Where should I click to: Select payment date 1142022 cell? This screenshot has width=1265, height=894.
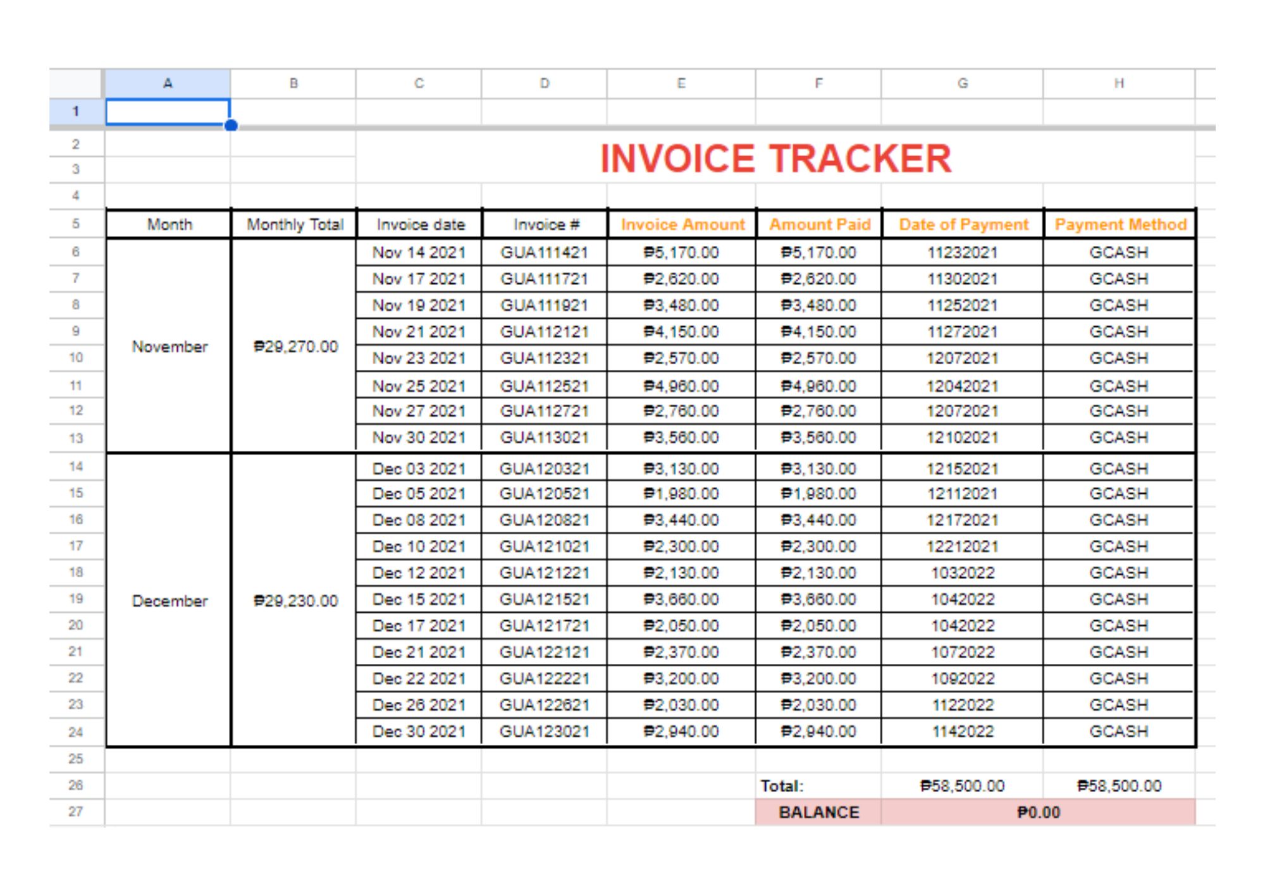(x=962, y=732)
